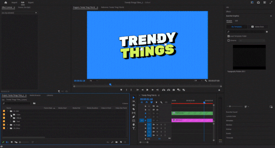Viewport: 275px width, 148px height.
Task: Select the Razor tool in the toolbar
Action: 134,109
